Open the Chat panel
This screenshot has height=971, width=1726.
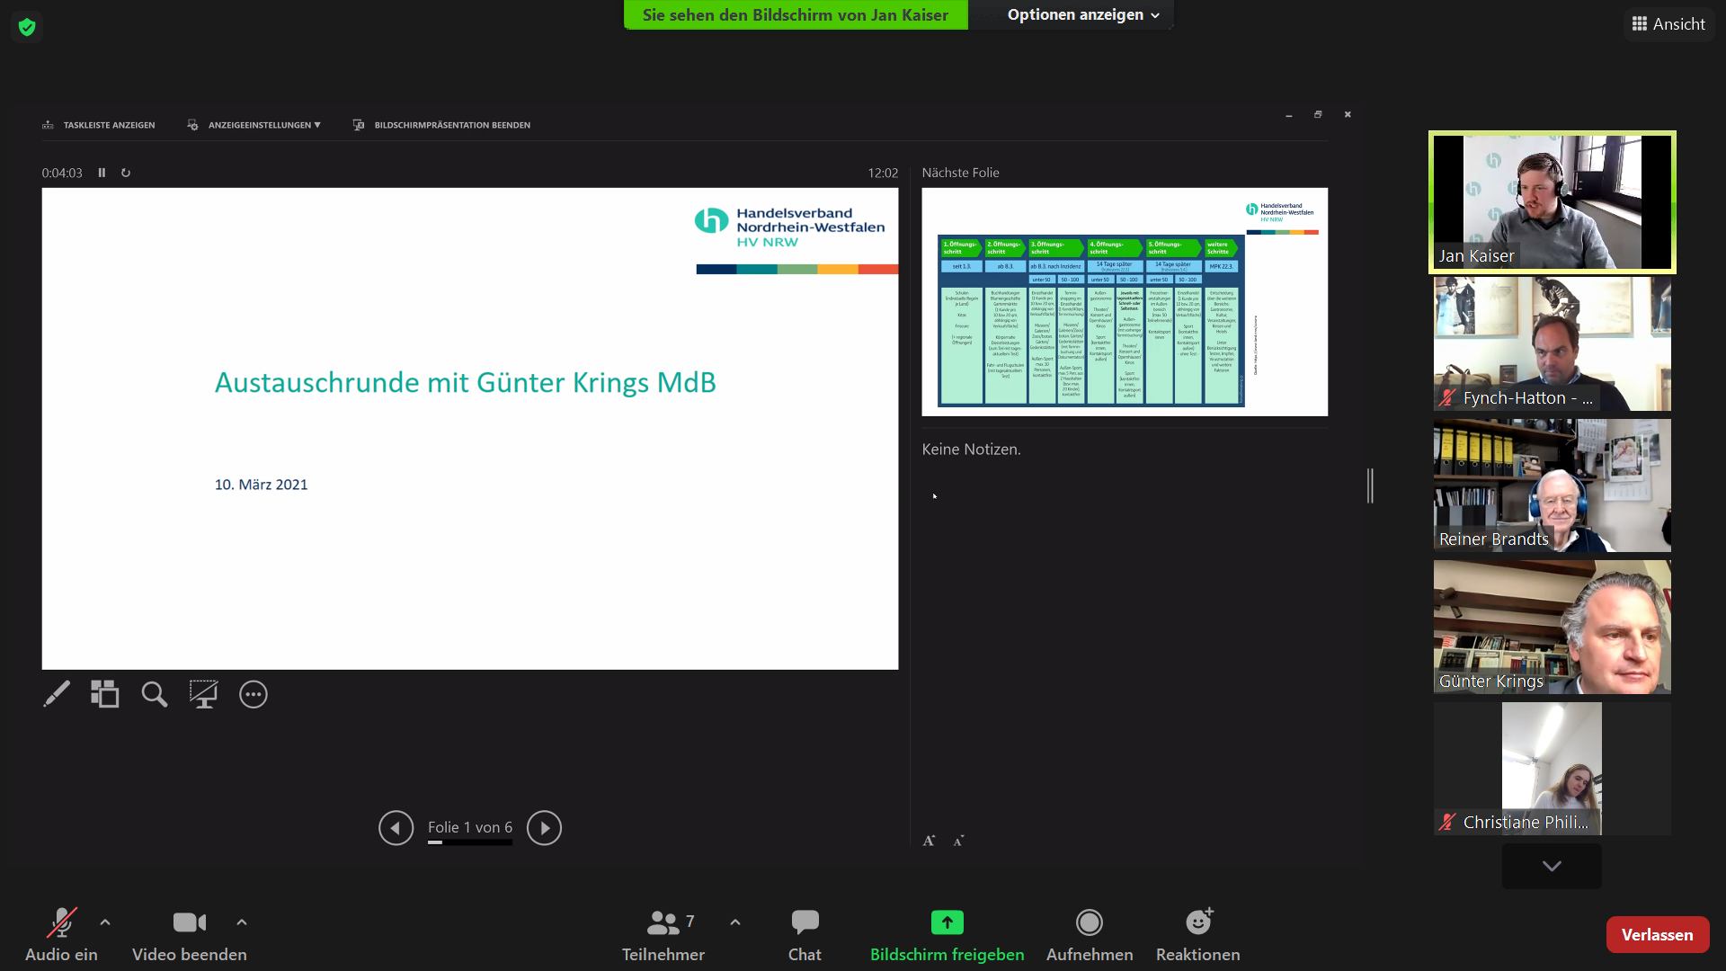click(805, 934)
